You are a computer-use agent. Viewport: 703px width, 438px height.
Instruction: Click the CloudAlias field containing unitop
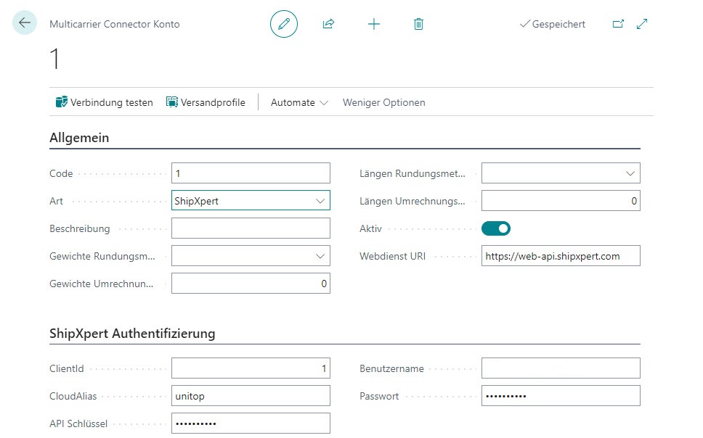[x=251, y=396]
